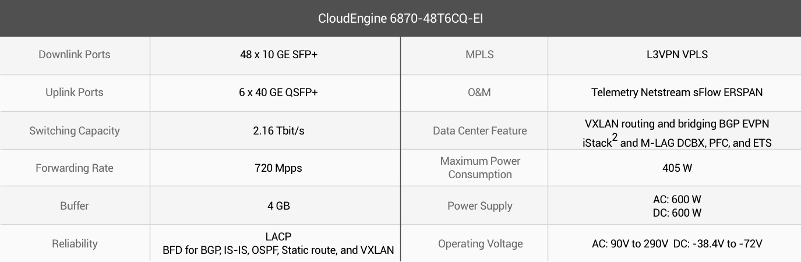Select the Data Center Feature label
Screen dimensions: 801x262
(x=480, y=130)
